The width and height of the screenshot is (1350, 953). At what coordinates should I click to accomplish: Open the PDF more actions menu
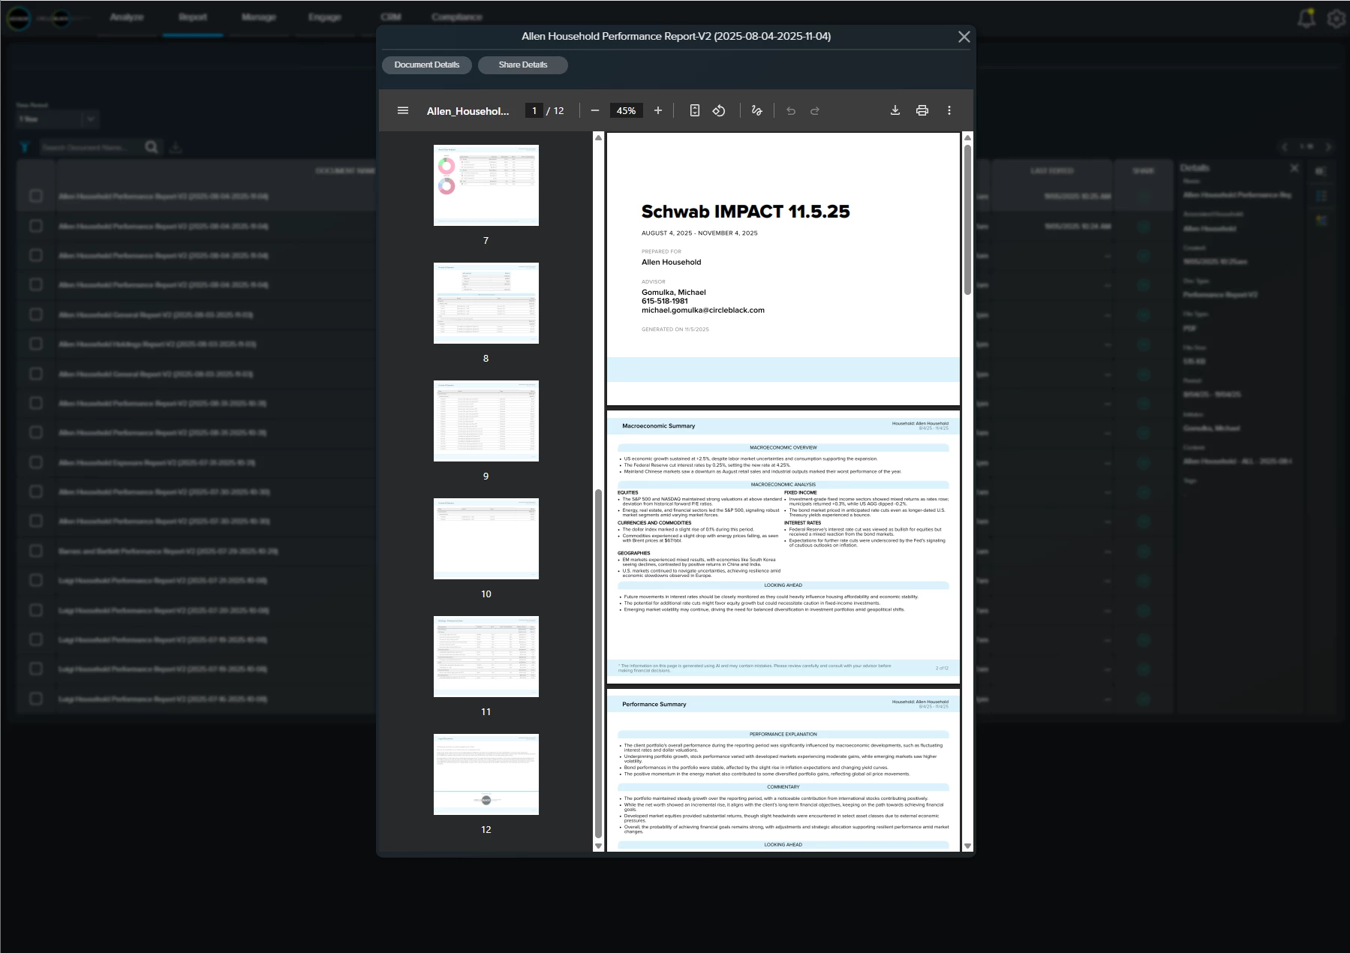(949, 110)
